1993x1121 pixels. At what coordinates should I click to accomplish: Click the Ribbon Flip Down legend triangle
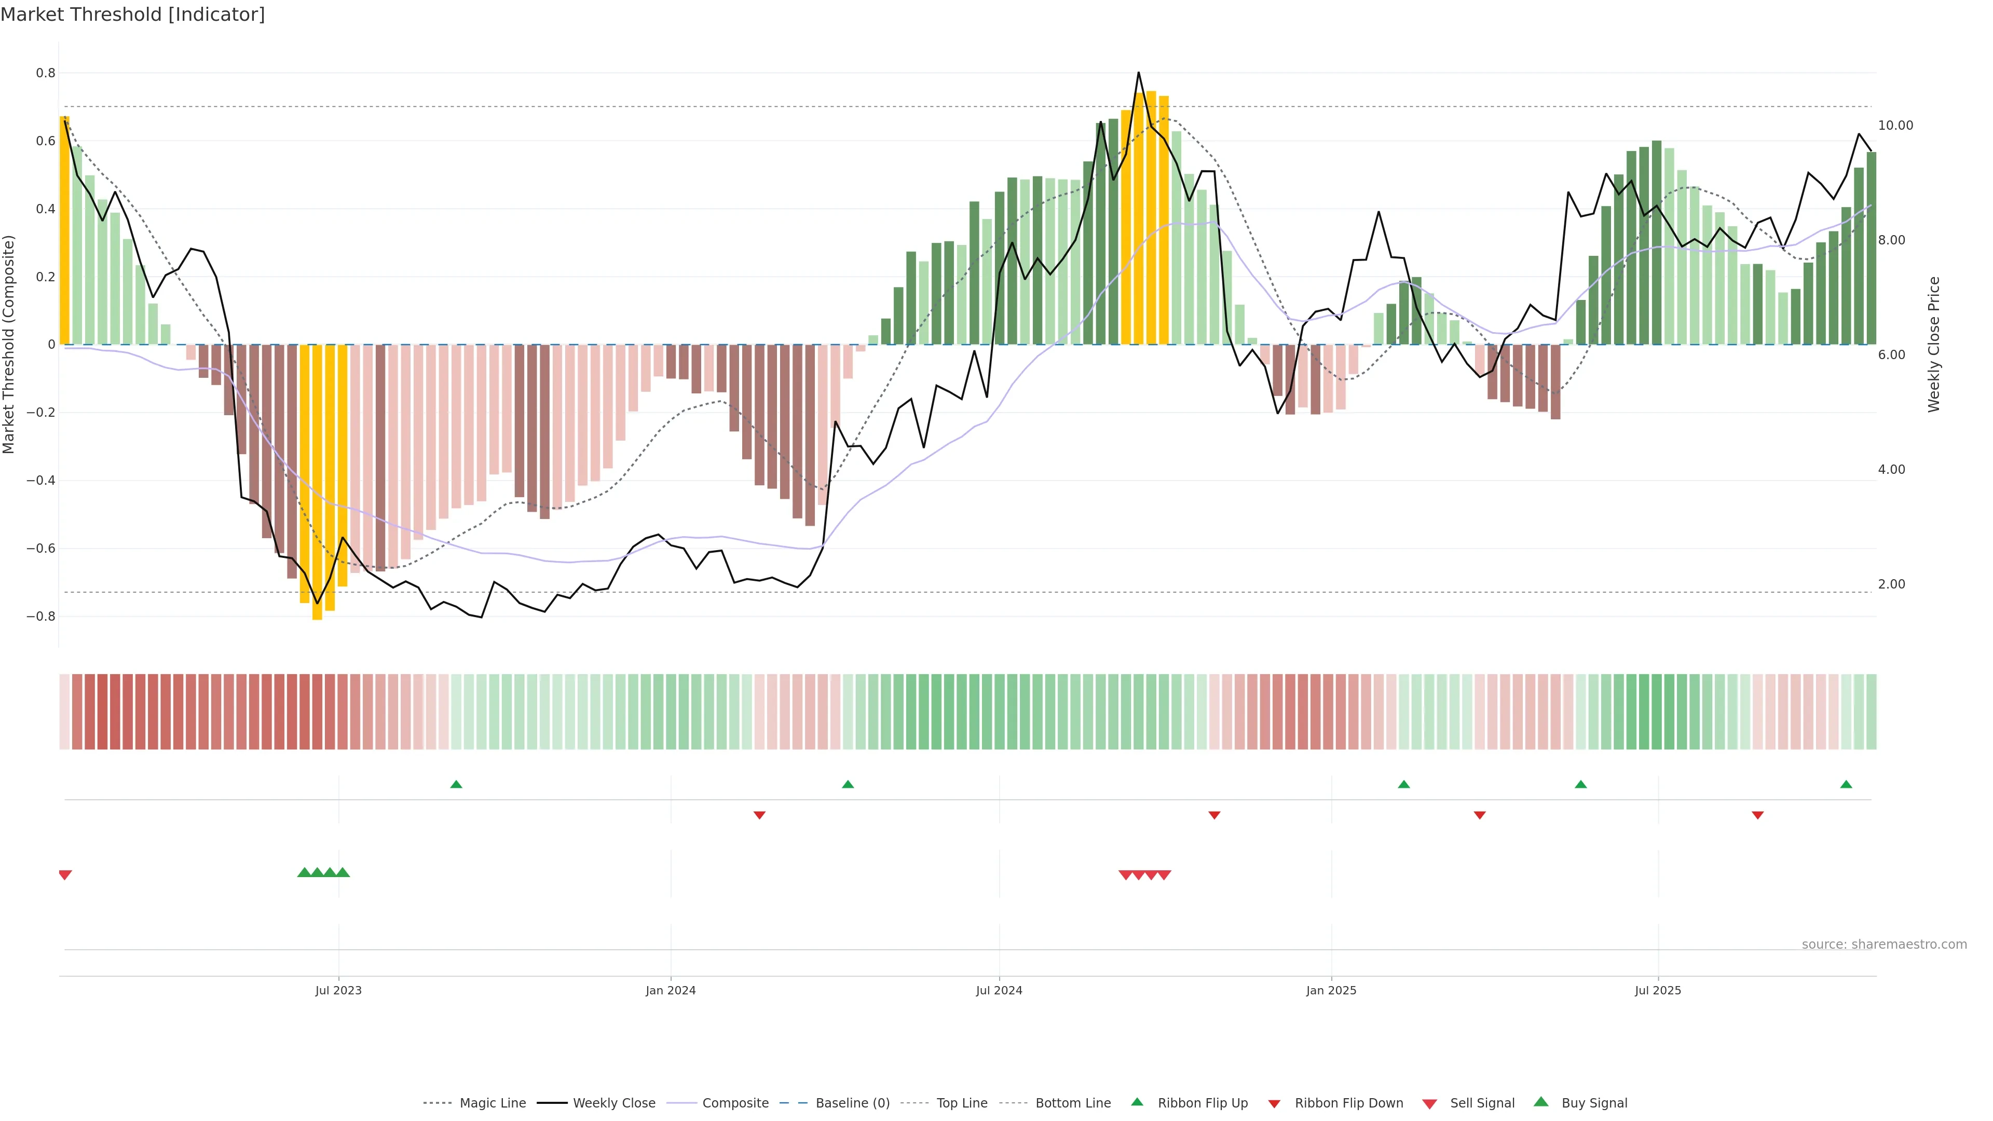coord(1274,1104)
